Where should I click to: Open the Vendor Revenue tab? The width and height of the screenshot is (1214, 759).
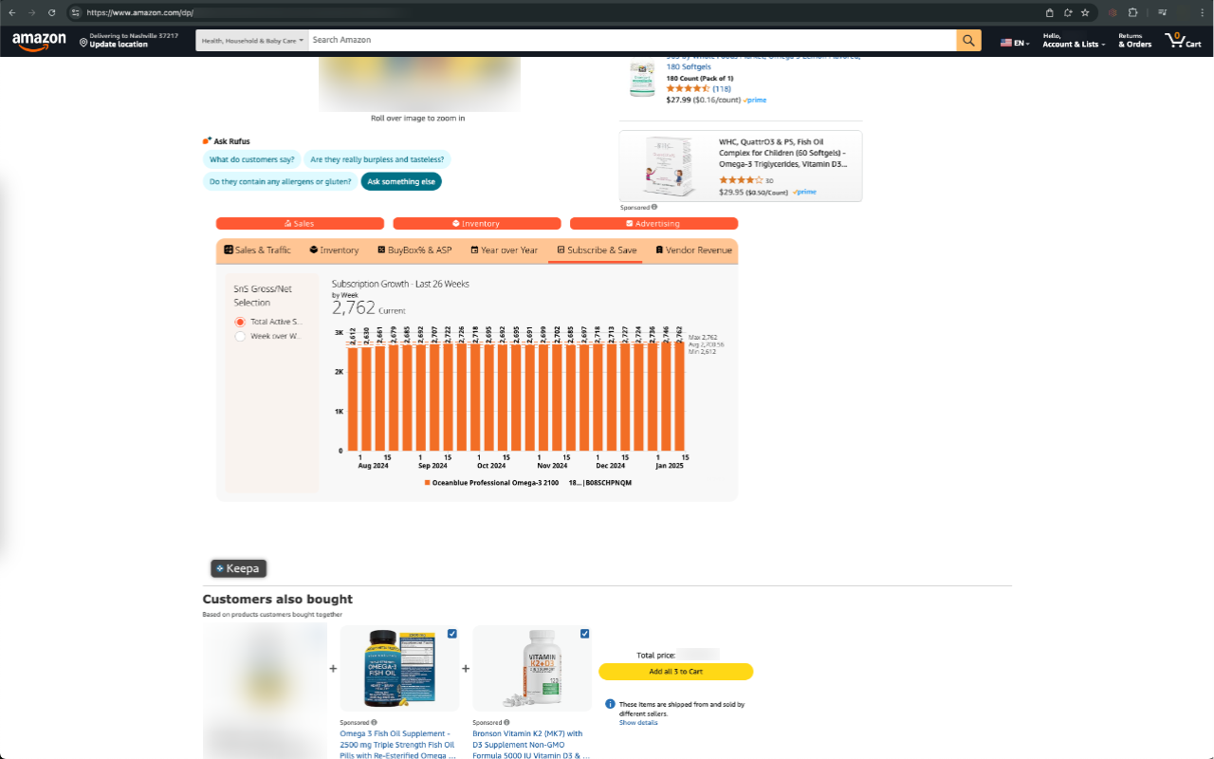tap(693, 250)
